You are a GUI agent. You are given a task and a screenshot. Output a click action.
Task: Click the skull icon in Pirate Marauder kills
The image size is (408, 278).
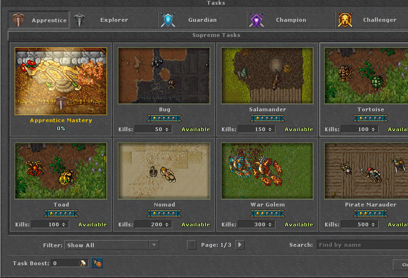[x=373, y=224]
